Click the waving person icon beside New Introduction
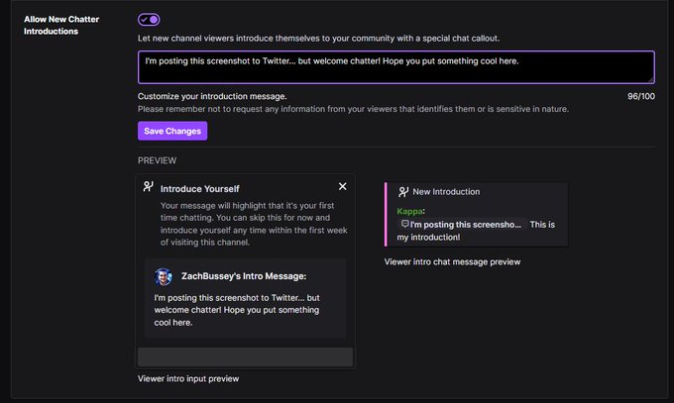Image resolution: width=674 pixels, height=403 pixels. (x=403, y=192)
